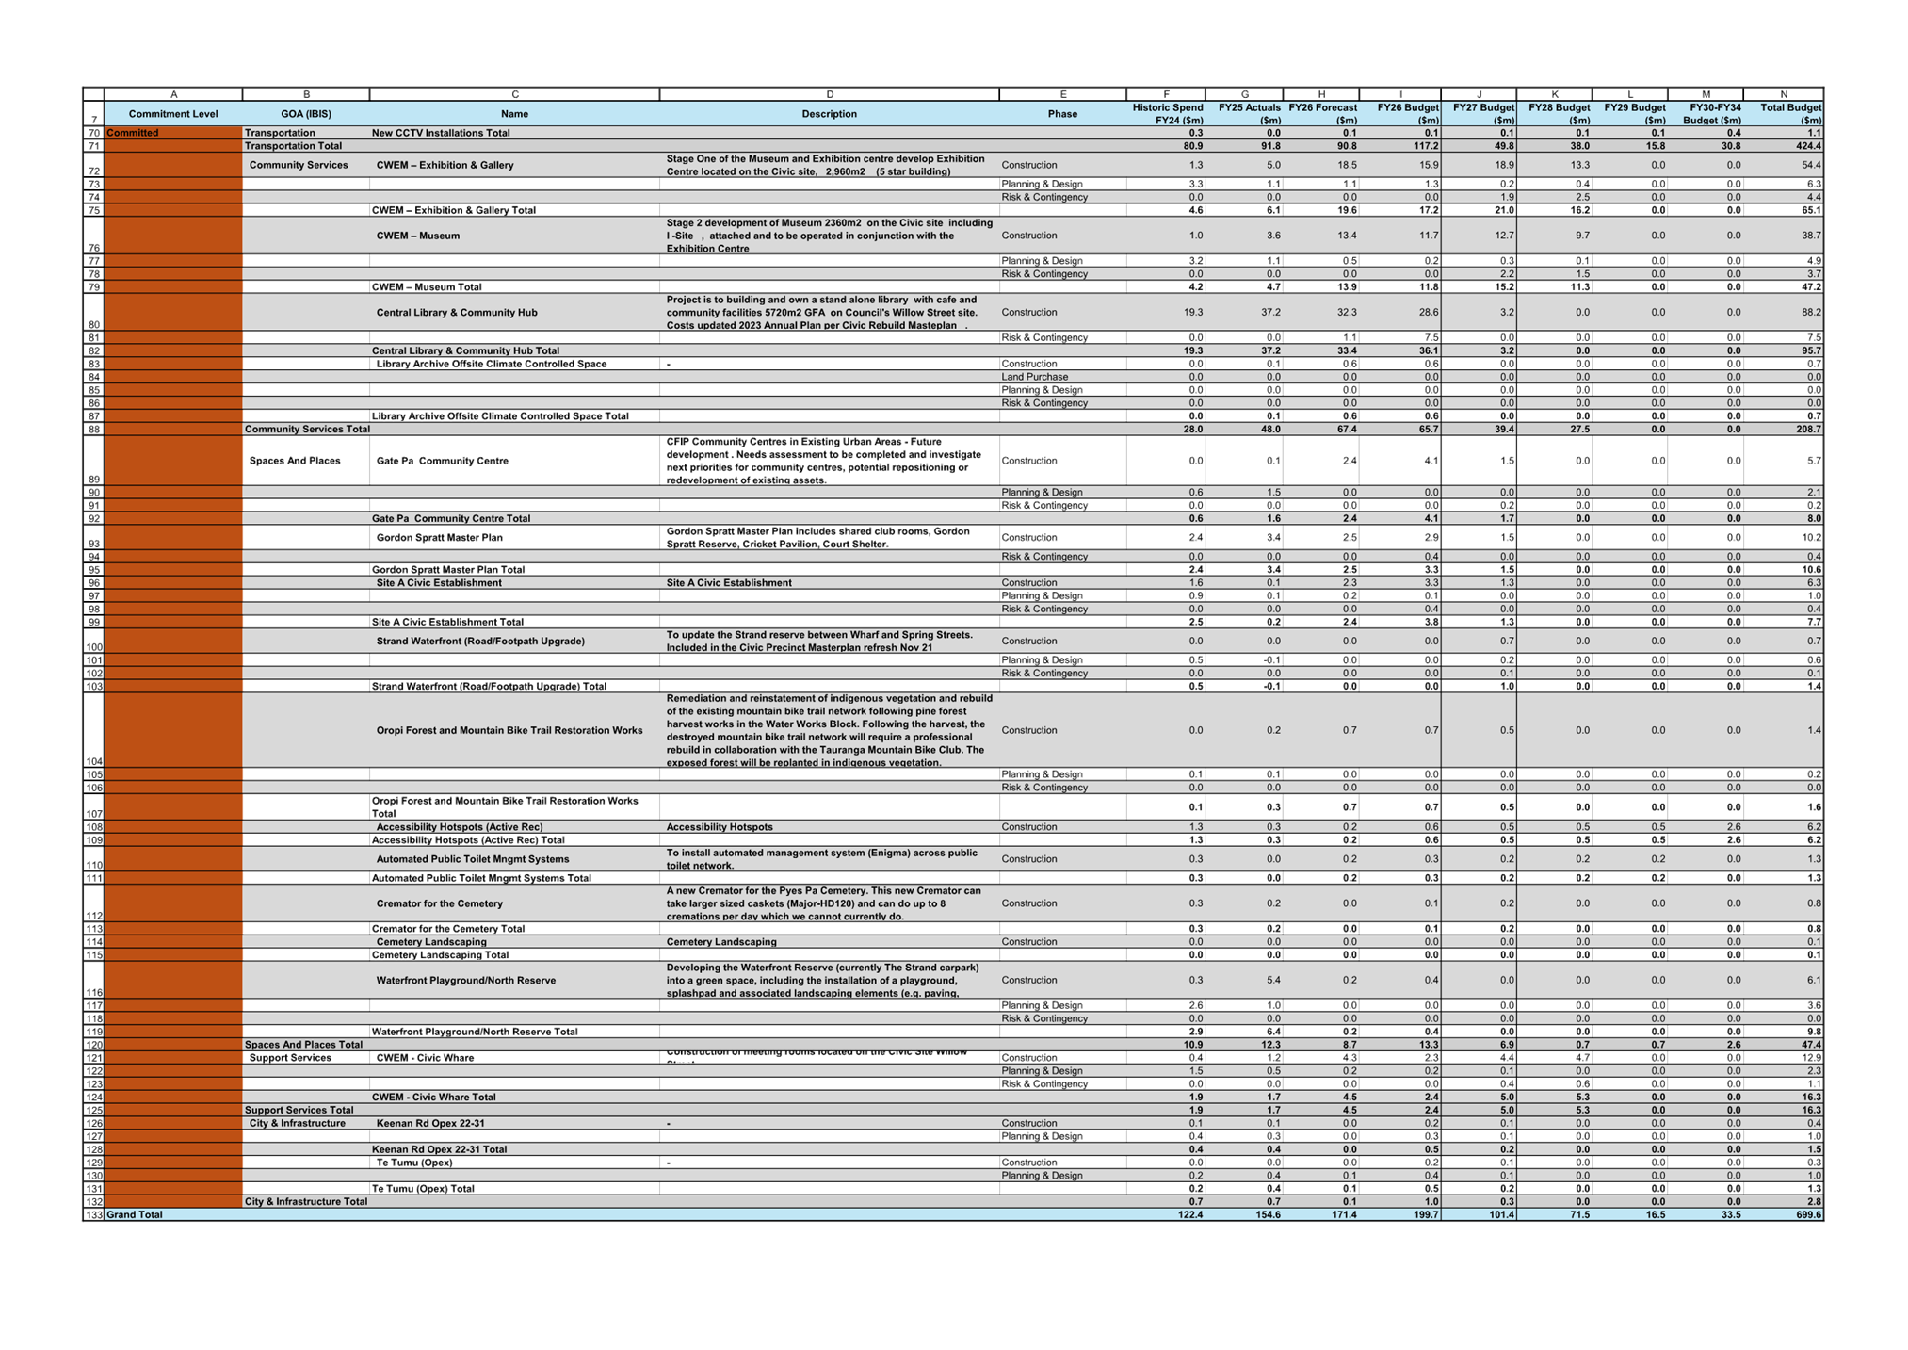Click the FY25 Actuals ($m) header
Image resolution: width=1908 pixels, height=1350 pixels.
point(1245,114)
